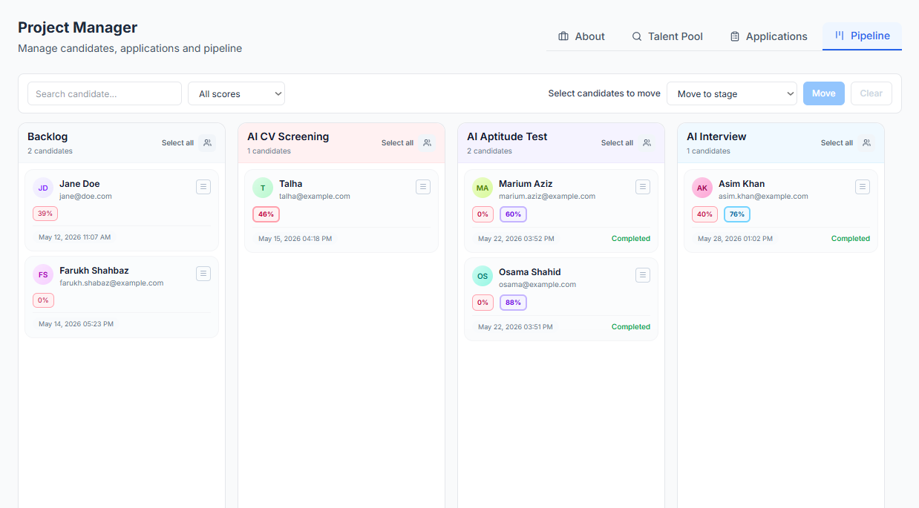Select all in AI Aptitude Test
This screenshot has width=919, height=508.
(617, 143)
